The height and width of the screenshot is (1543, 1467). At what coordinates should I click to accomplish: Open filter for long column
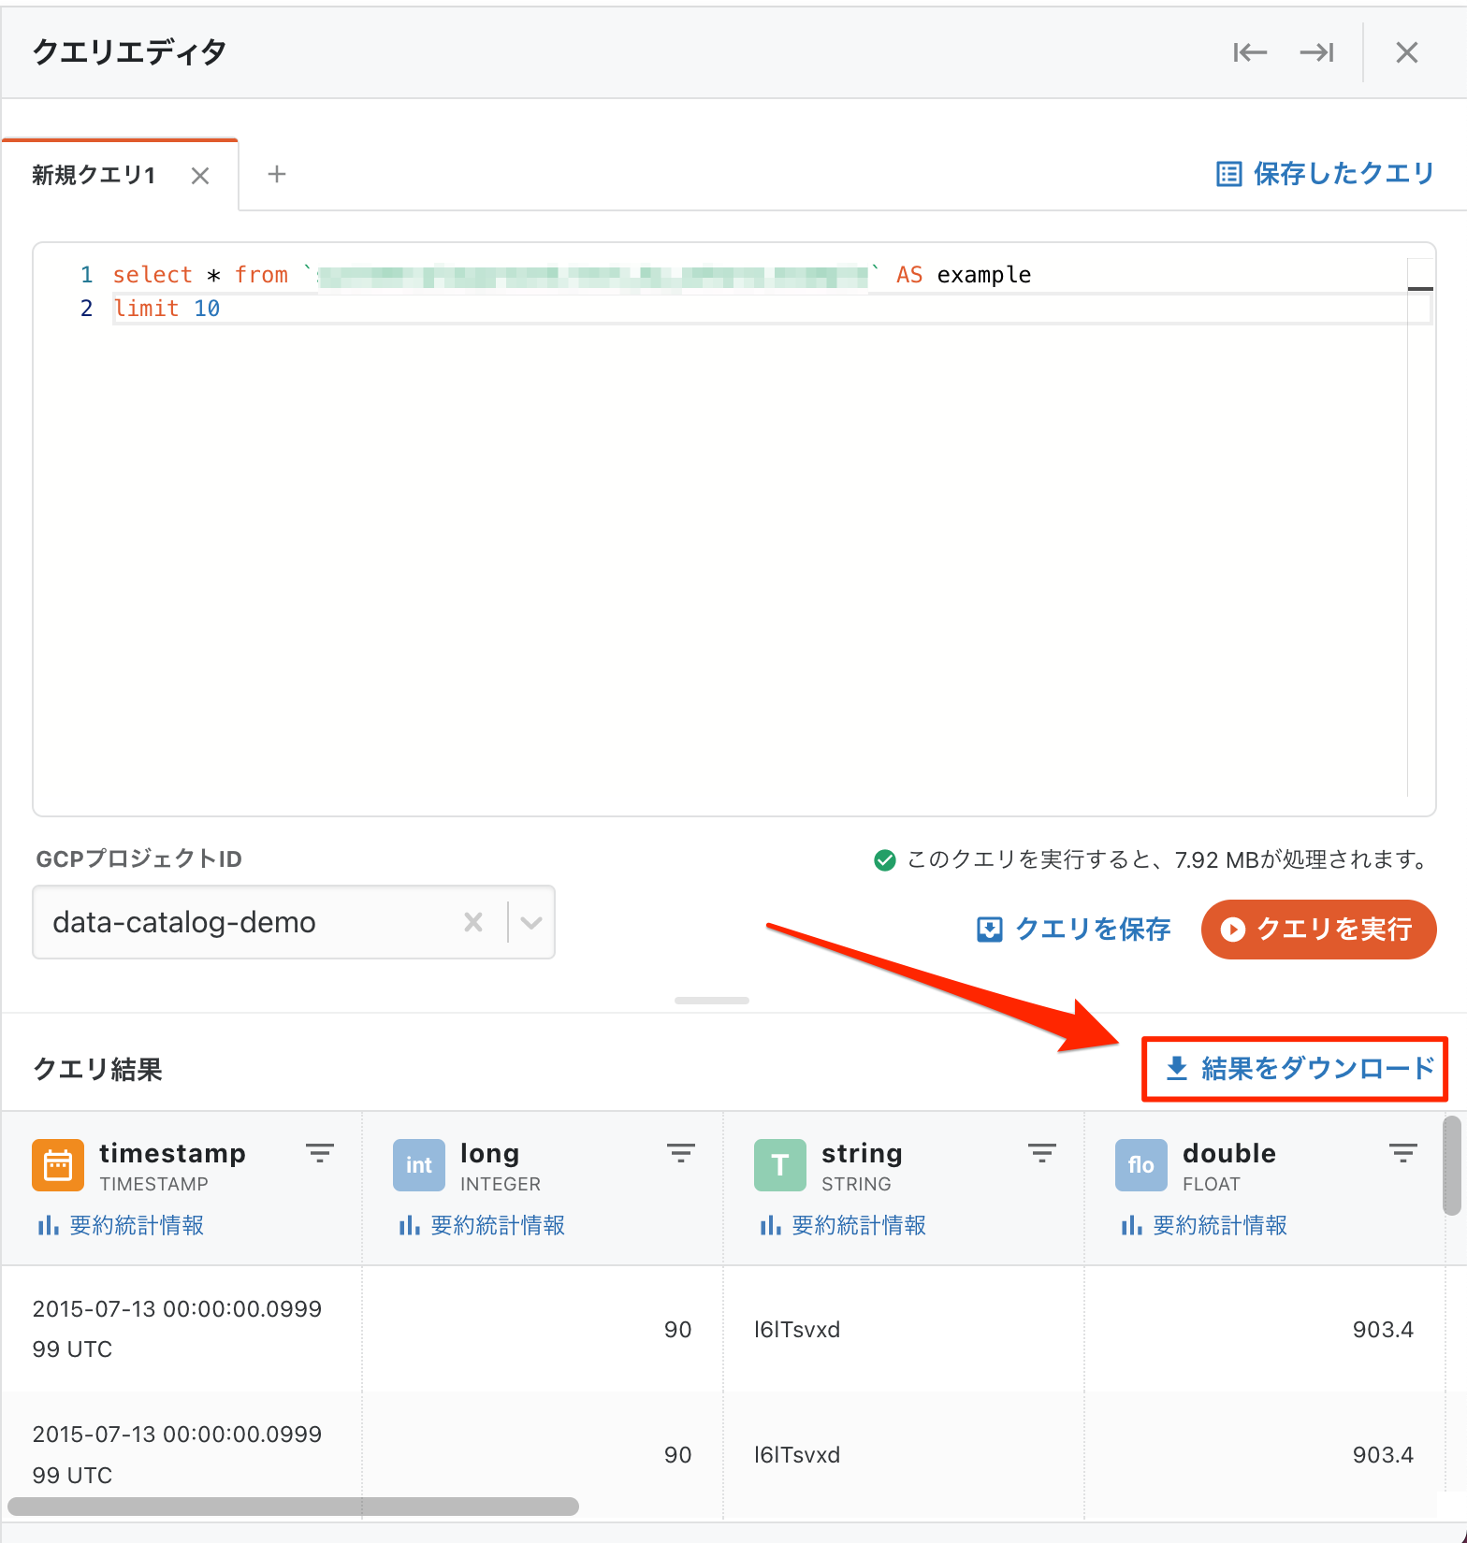click(x=681, y=1153)
